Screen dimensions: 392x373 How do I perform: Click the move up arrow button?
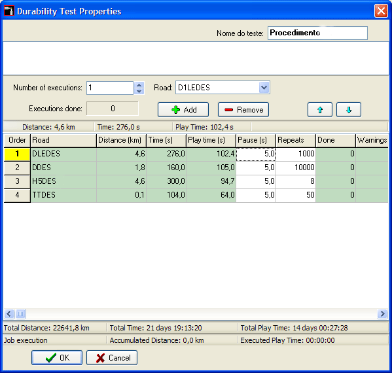click(320, 109)
